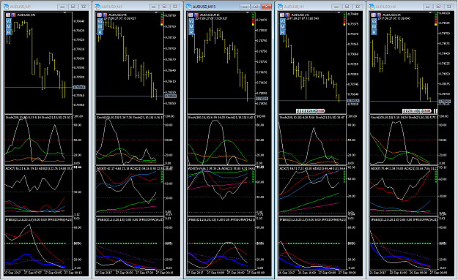Activate the AUDUSD,M1 window by its title text
This screenshot has height=280, width=458.
pos(21,7)
